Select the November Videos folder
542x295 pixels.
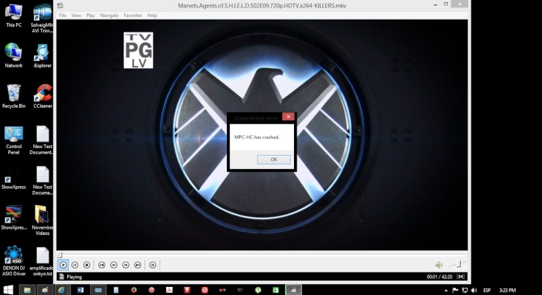tap(42, 220)
